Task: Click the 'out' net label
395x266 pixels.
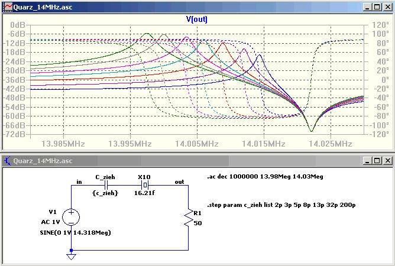Action: pos(180,182)
